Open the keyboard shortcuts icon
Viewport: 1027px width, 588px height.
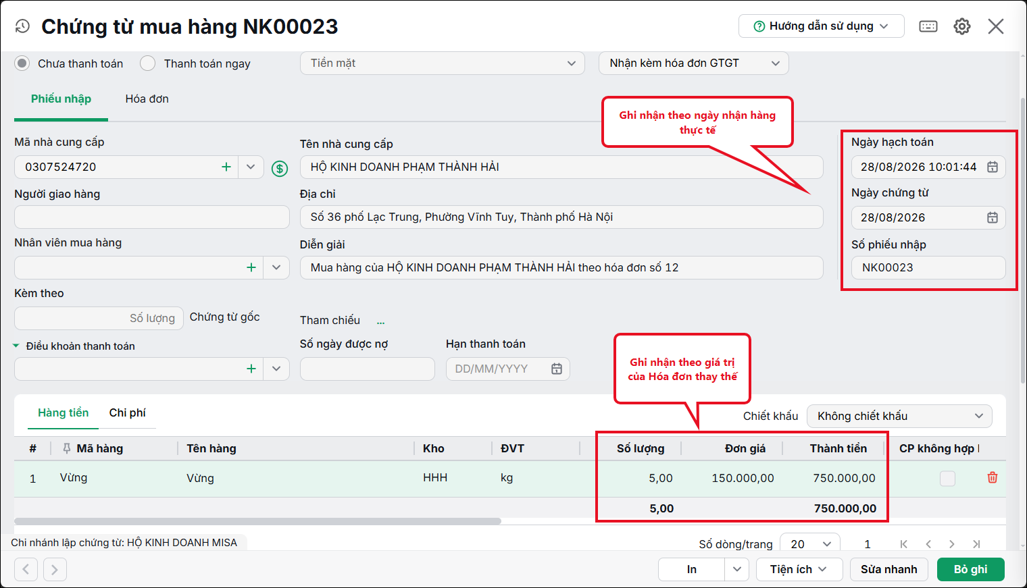tap(928, 26)
